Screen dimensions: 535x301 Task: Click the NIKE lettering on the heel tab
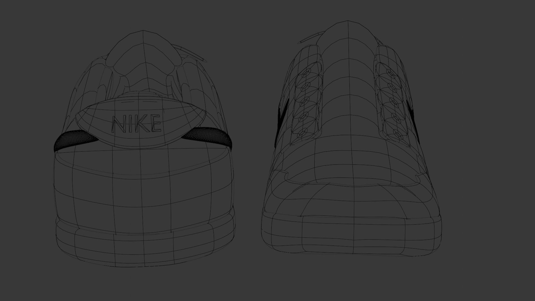tap(137, 124)
